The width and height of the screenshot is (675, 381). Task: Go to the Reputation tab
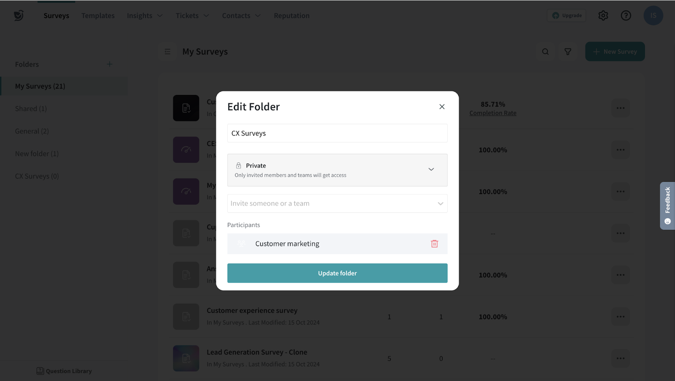tap(292, 16)
